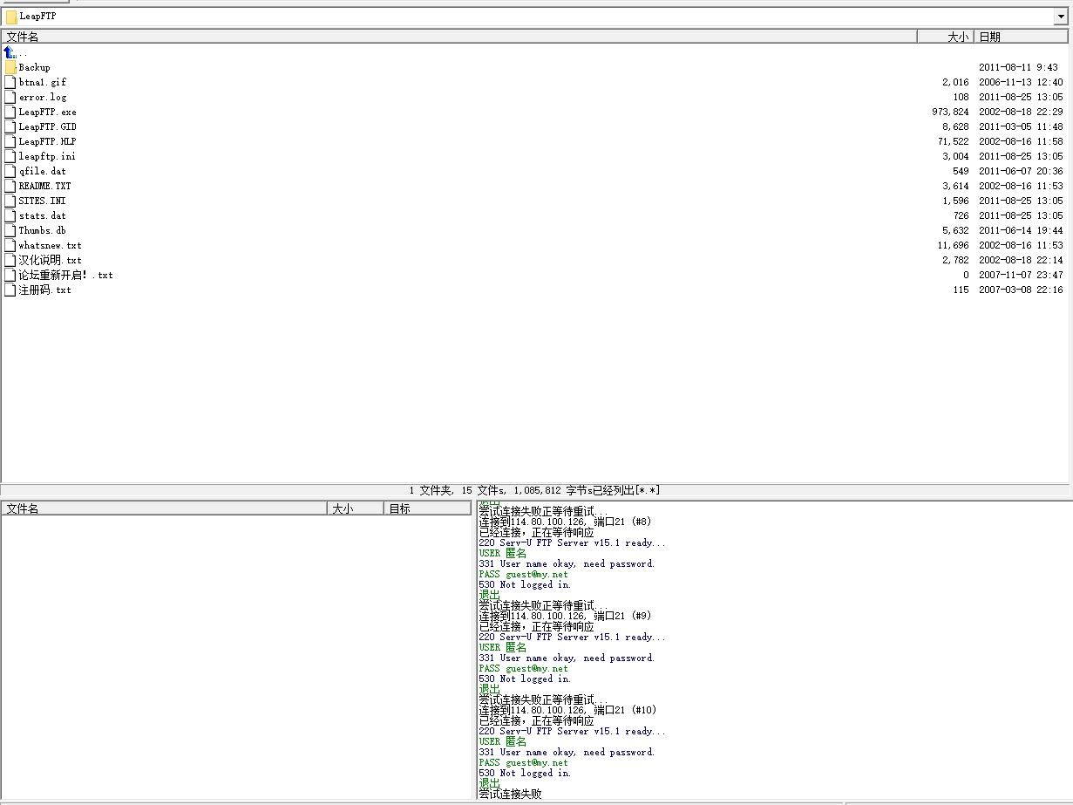Click the queue pane 大小 column header
Image resolution: width=1073 pixels, height=805 pixels.
pos(356,508)
